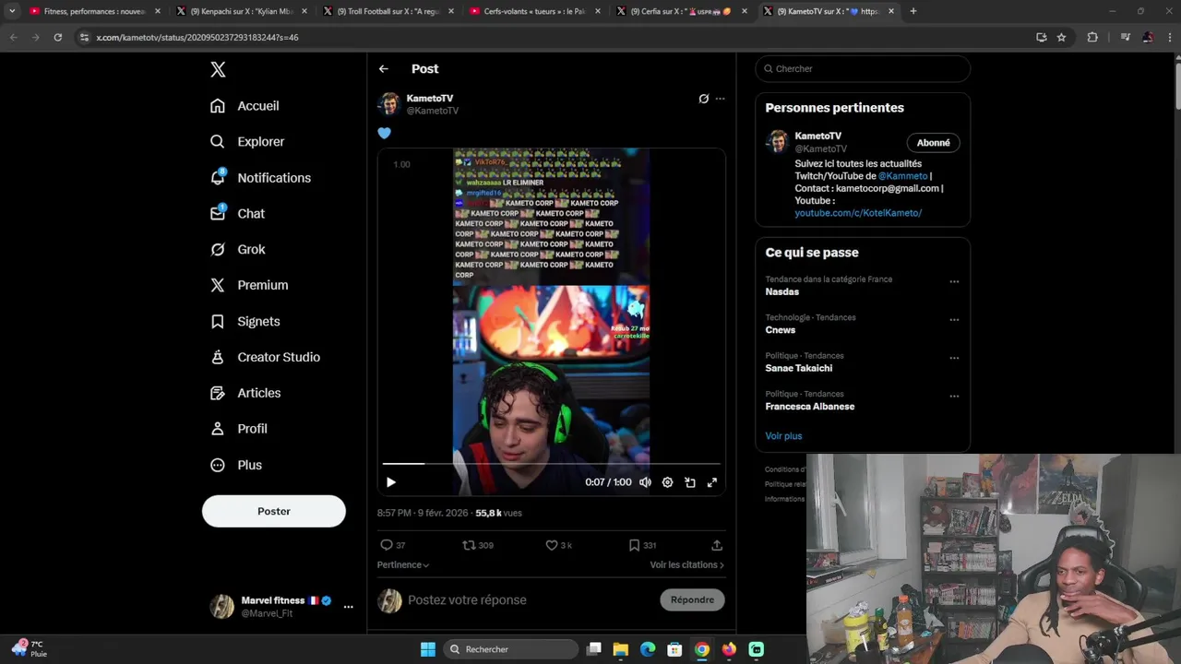Click the Poster button

274,511
